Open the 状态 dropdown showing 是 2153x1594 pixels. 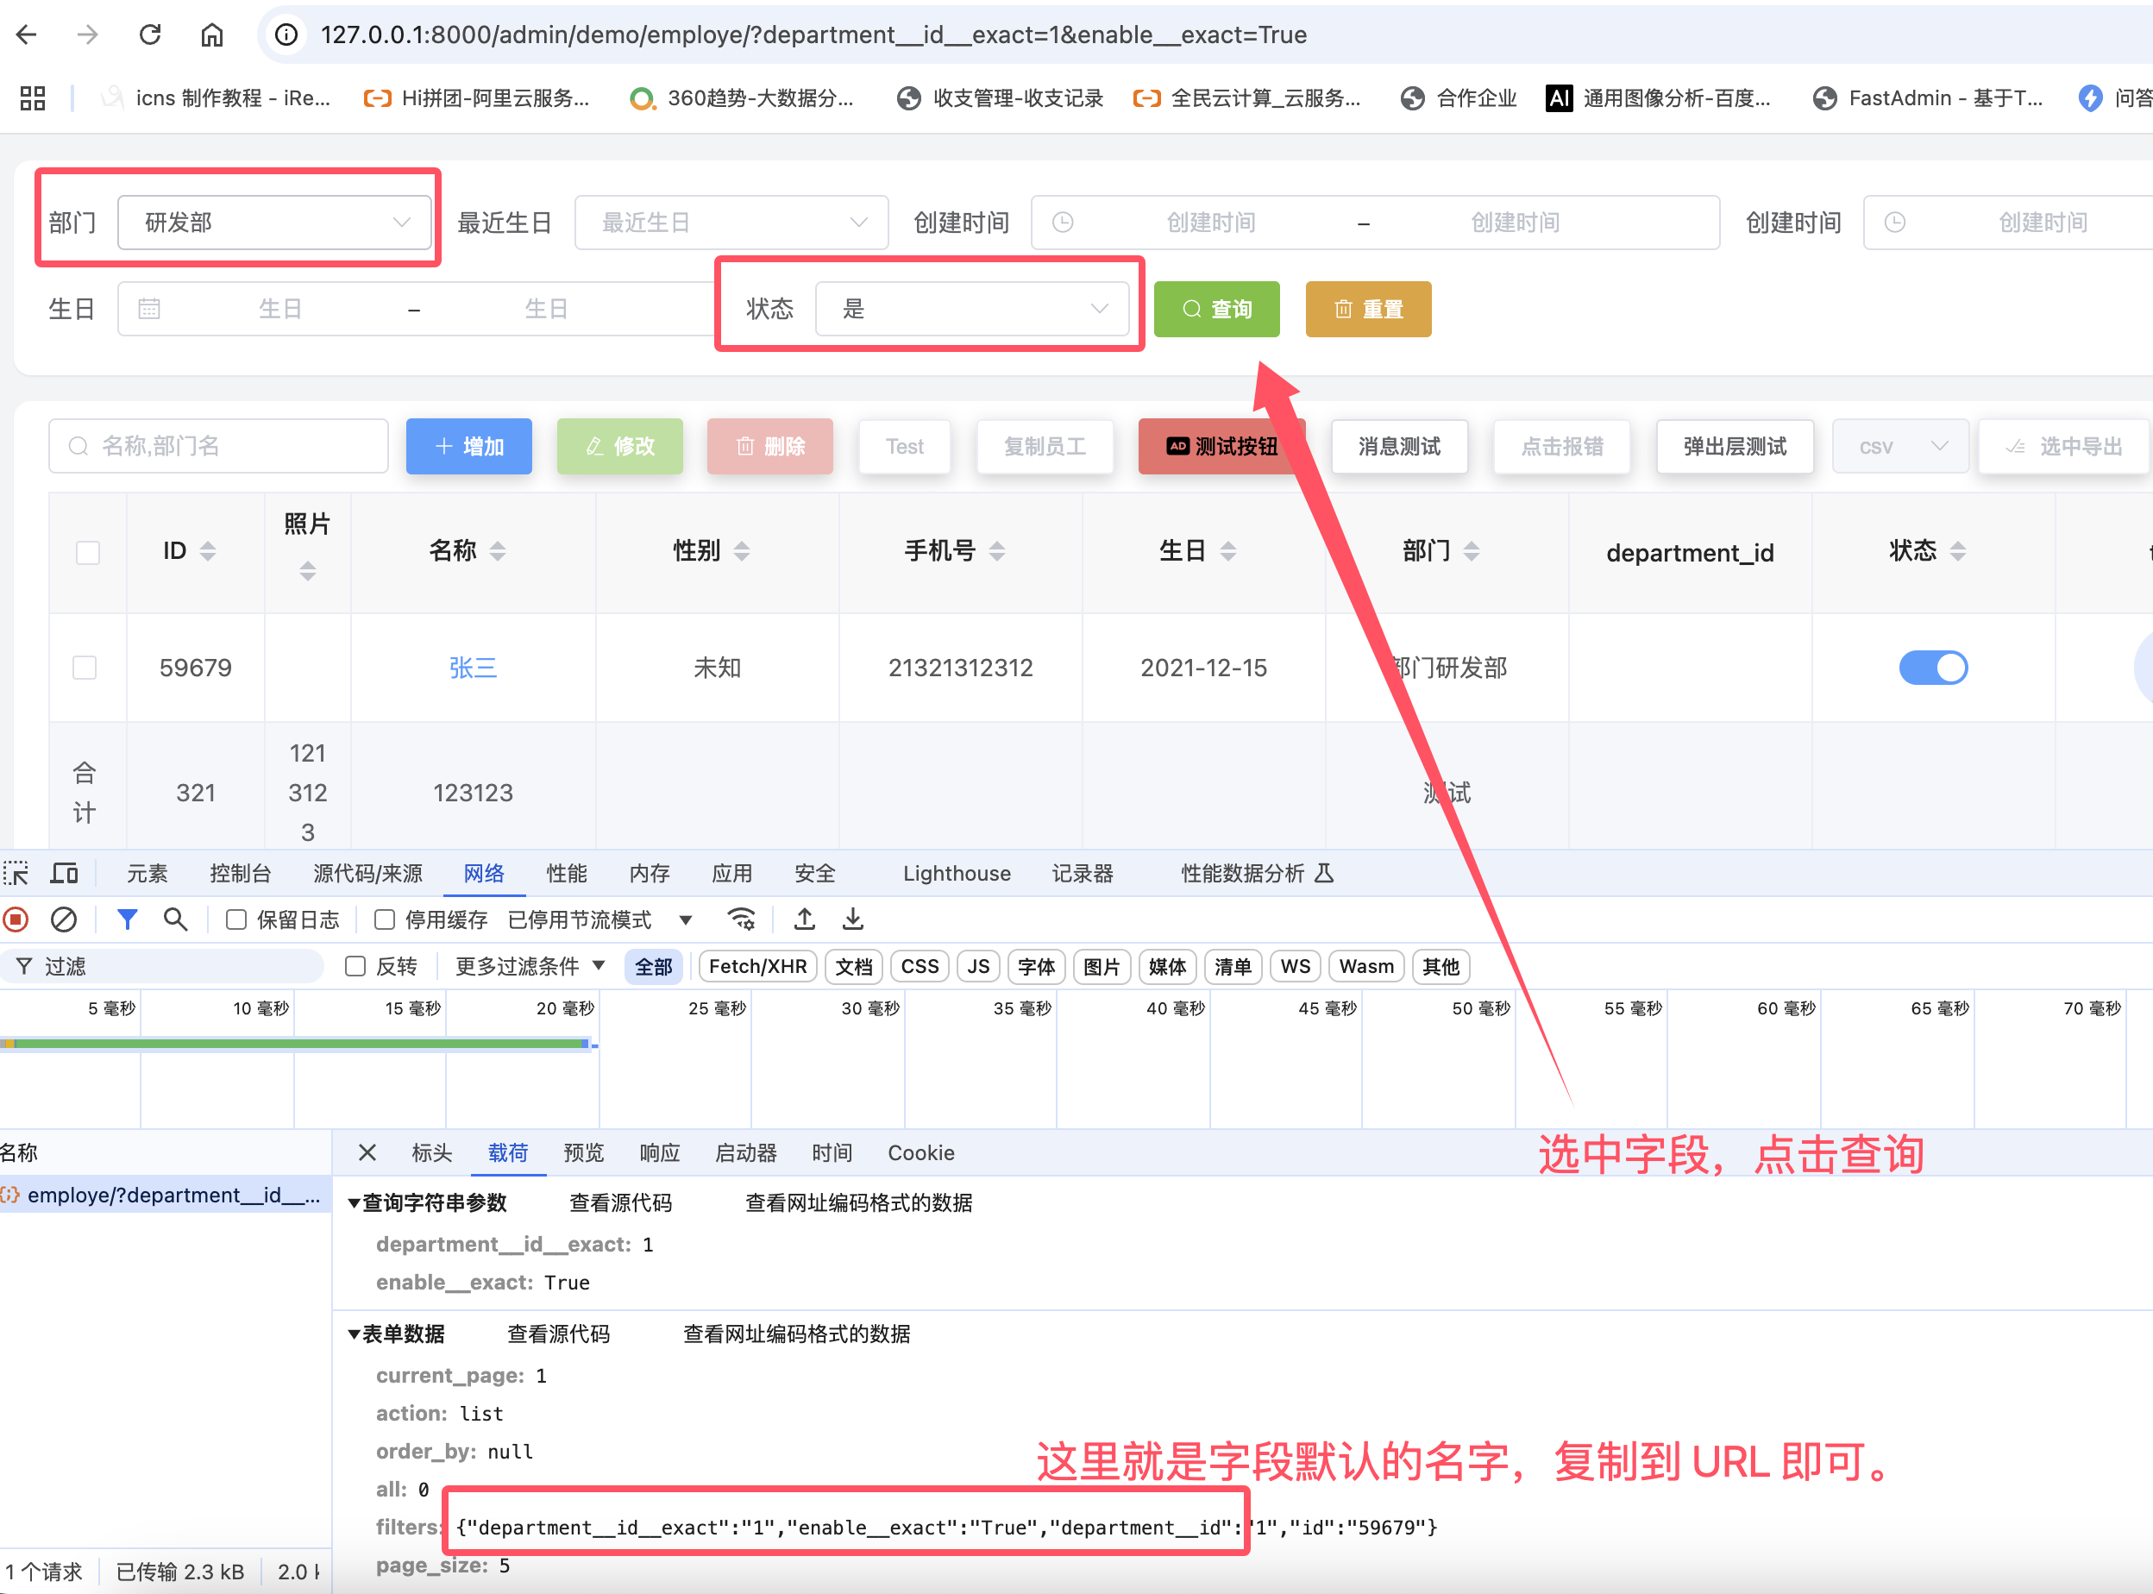pyautogui.click(x=972, y=309)
